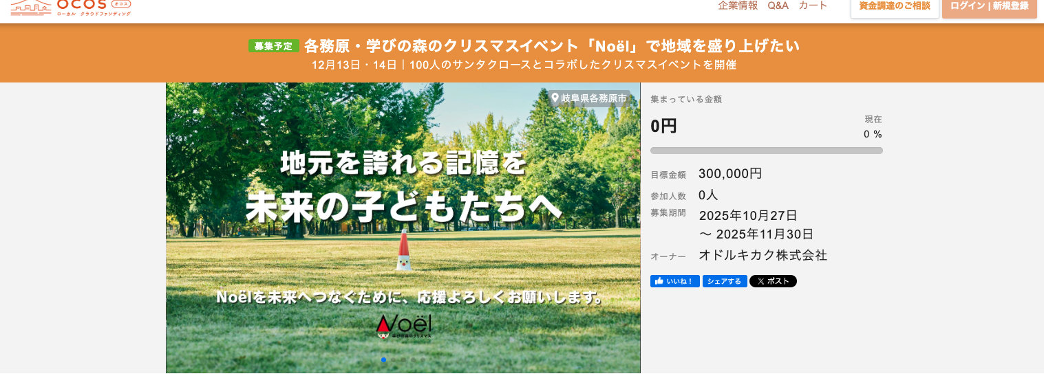The image size is (1044, 387).
Task: Select the fourth carousel dot
Action: click(x=413, y=360)
